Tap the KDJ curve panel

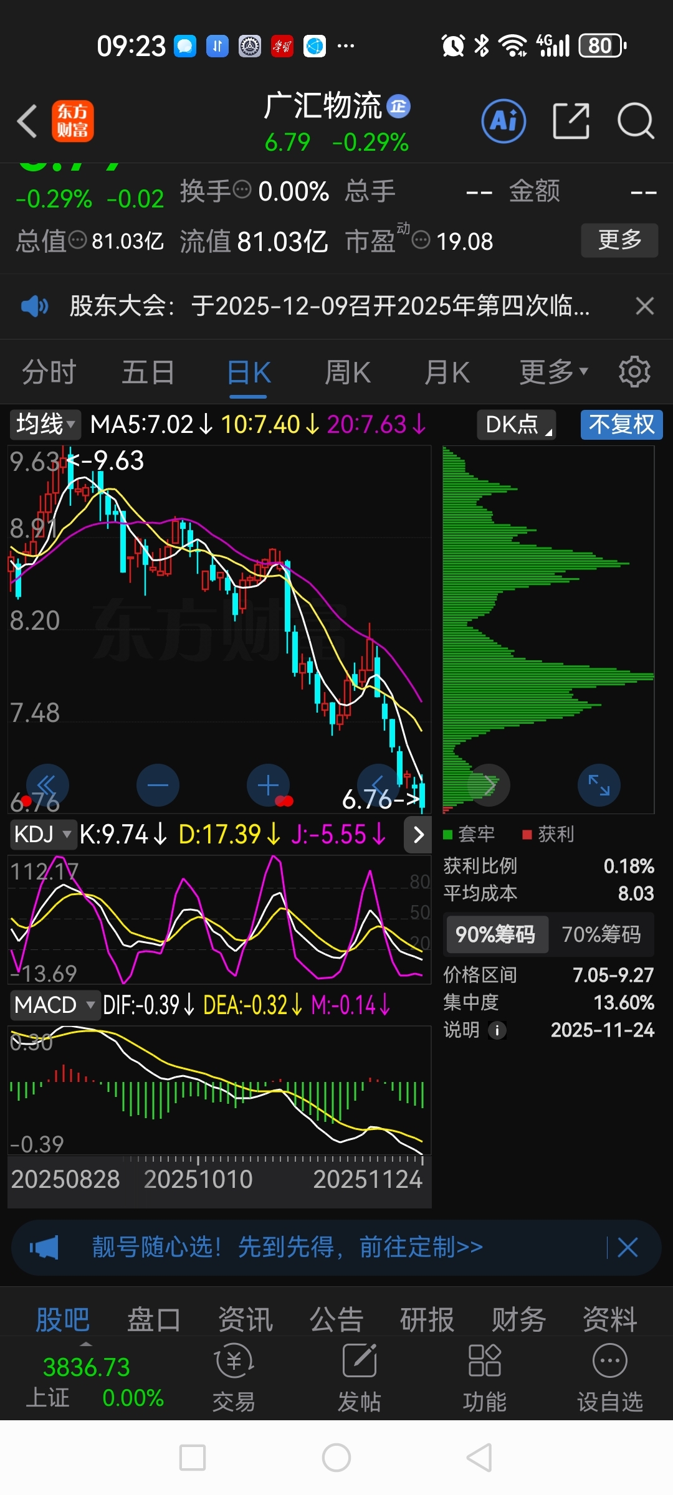click(219, 919)
